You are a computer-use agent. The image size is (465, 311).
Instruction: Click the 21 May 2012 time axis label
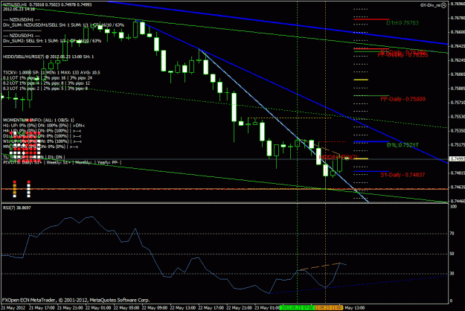pyautogui.click(x=13, y=308)
